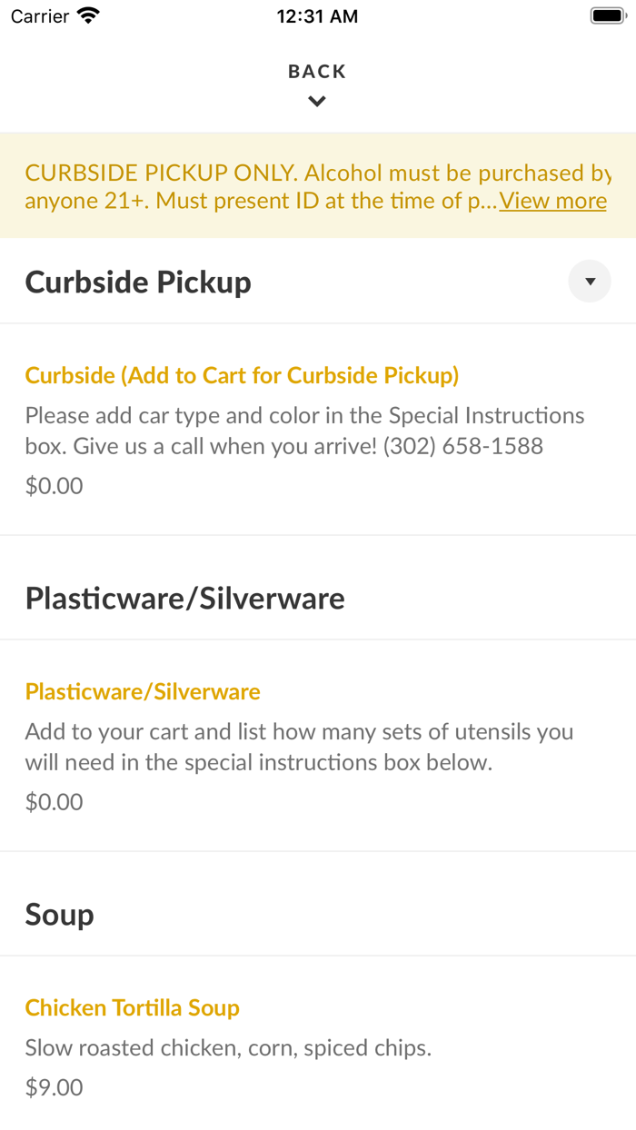Tap the 12:31 AM clock
The height and width of the screenshot is (1130, 636).
coord(317,16)
